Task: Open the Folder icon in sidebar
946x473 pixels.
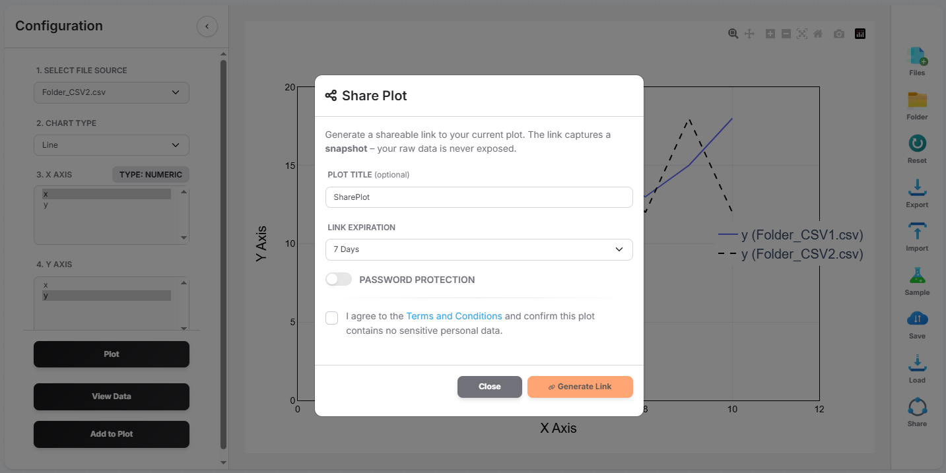Action: tap(917, 100)
